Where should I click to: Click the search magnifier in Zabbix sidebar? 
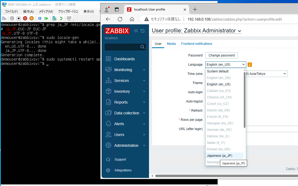142,47
